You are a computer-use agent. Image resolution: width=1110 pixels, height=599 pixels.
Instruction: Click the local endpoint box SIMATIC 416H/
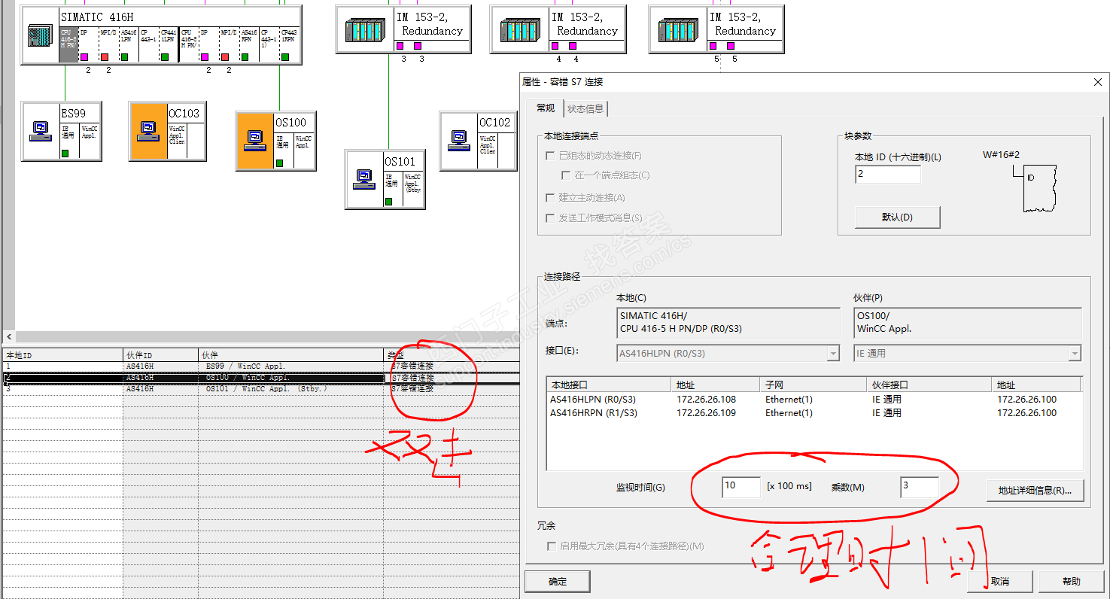[728, 323]
